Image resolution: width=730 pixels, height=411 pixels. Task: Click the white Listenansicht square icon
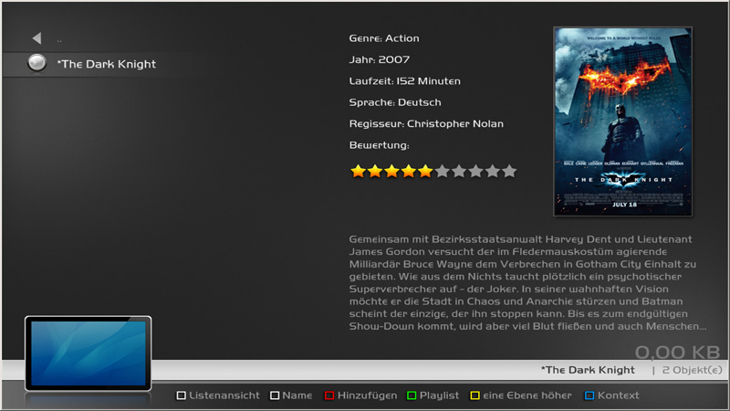click(181, 395)
